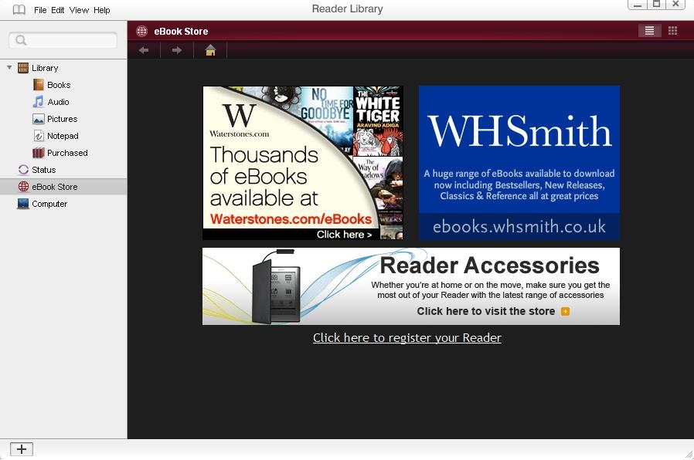
Task: Click the Library bookshelf icon
Action: click(23, 68)
